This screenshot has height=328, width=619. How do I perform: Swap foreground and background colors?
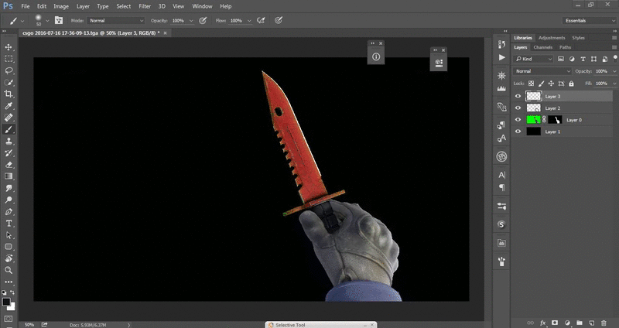coord(12,292)
